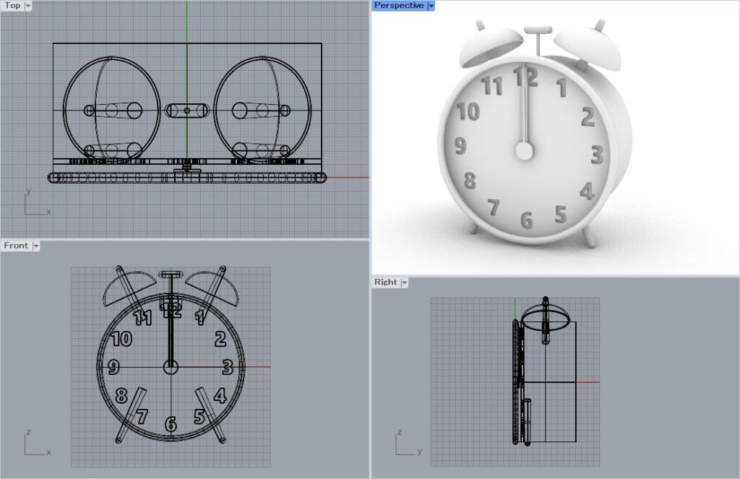Pick the number 10 in the Front viewport
Image resolution: width=740 pixels, height=479 pixels.
122,338
